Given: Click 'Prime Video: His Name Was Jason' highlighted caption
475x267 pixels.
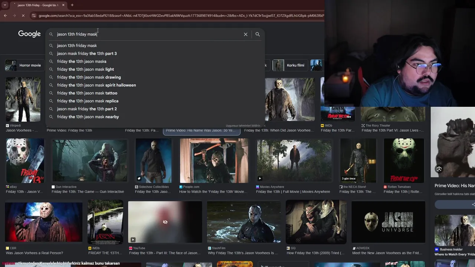Looking at the screenshot, I should 202,131.
